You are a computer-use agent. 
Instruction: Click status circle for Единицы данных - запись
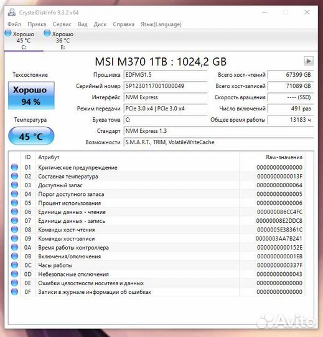coord(14,220)
